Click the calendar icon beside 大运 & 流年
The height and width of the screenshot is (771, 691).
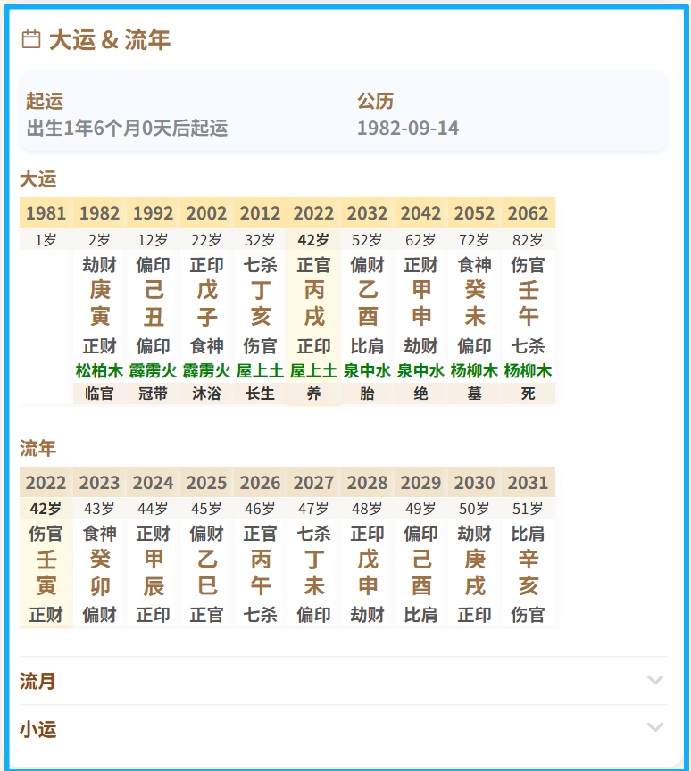(31, 39)
